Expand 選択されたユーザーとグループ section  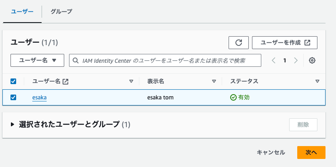click(x=13, y=124)
